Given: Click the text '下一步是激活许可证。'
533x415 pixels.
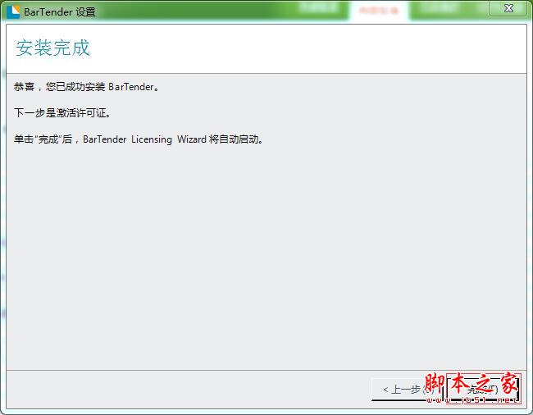Looking at the screenshot, I should [62, 113].
